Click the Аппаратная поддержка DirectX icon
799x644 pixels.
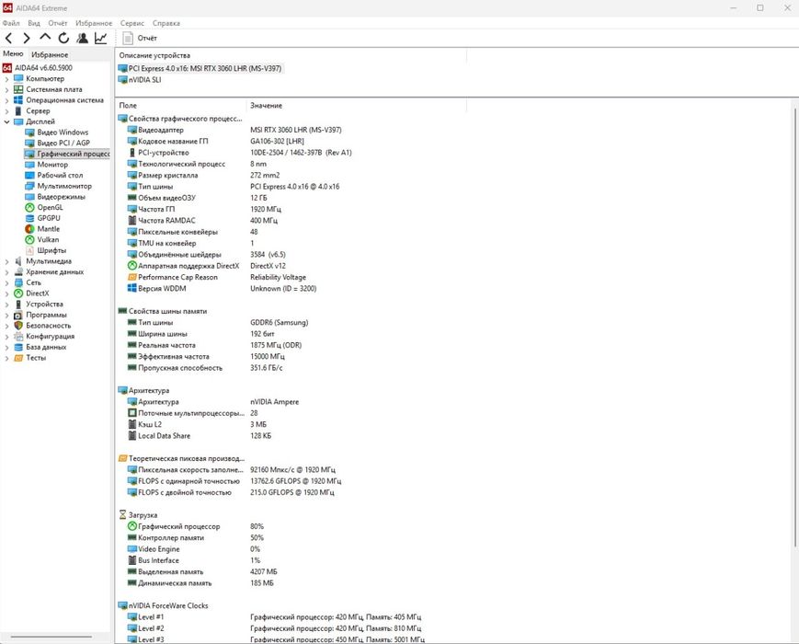coord(132,266)
